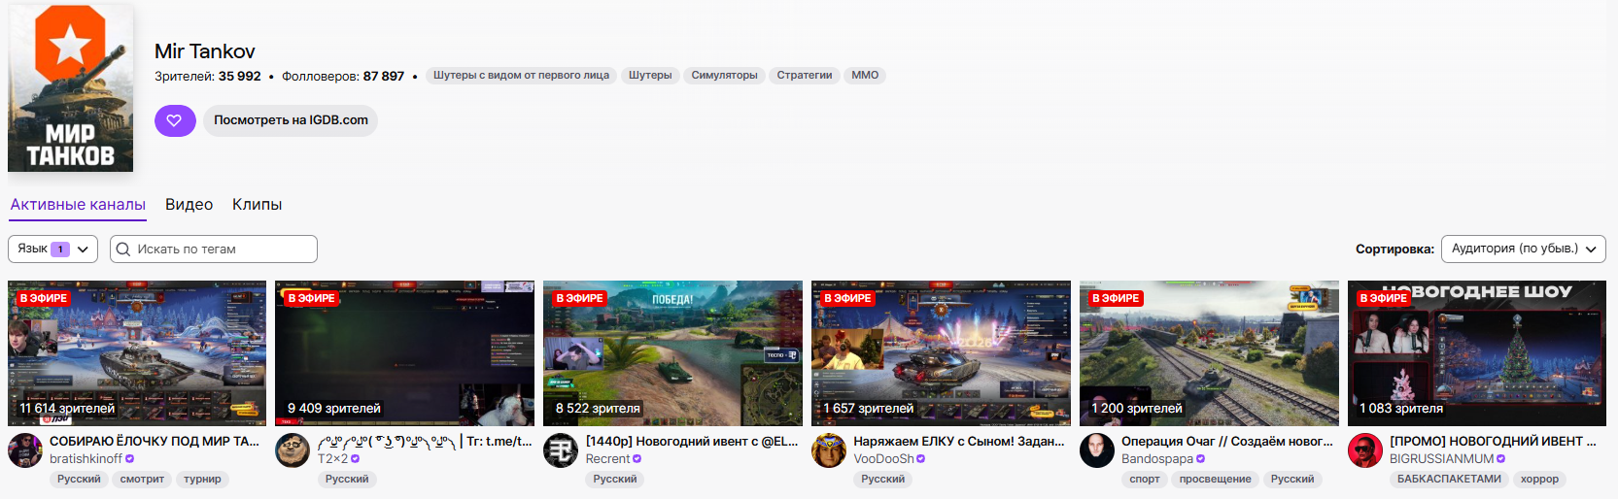Open stream title [ПРОМО] НОВОГОДНИЙ ИВЕНТ
The height and width of the screenshot is (499, 1618).
coord(1493,441)
